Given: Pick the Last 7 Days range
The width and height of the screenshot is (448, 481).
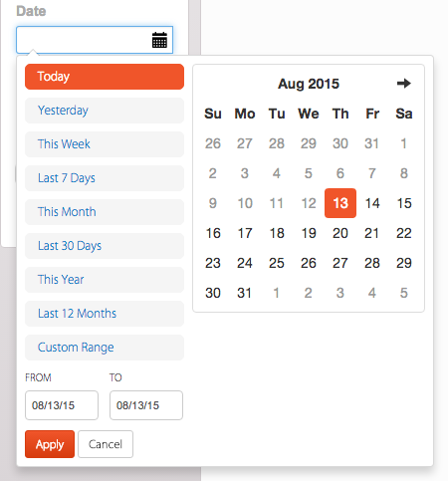Looking at the screenshot, I should (x=105, y=178).
